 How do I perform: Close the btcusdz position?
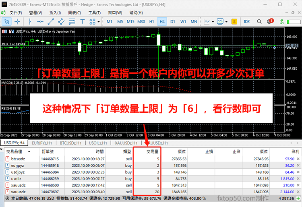(x=298, y=159)
